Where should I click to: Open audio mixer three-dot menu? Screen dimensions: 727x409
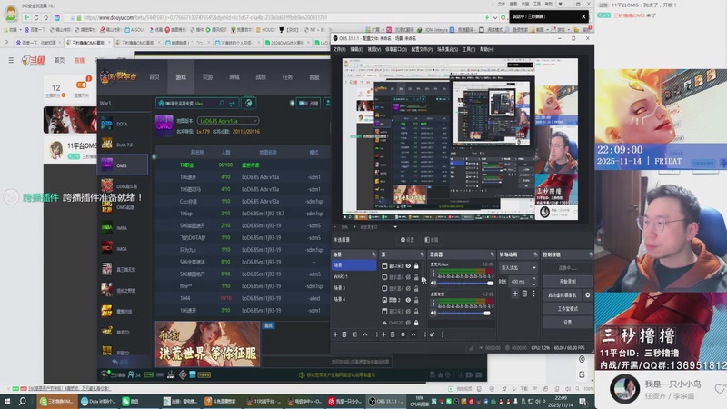443,334
